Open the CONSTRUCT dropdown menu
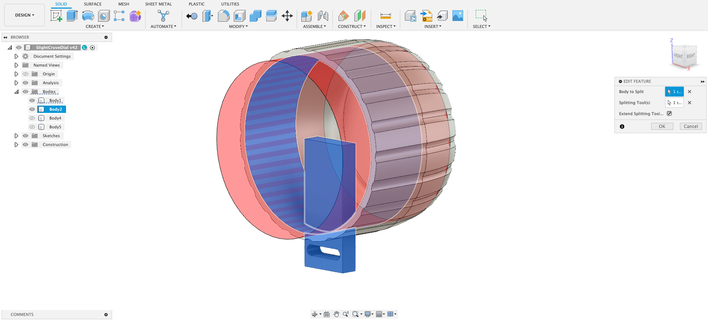This screenshot has height=320, width=708. pos(352,26)
